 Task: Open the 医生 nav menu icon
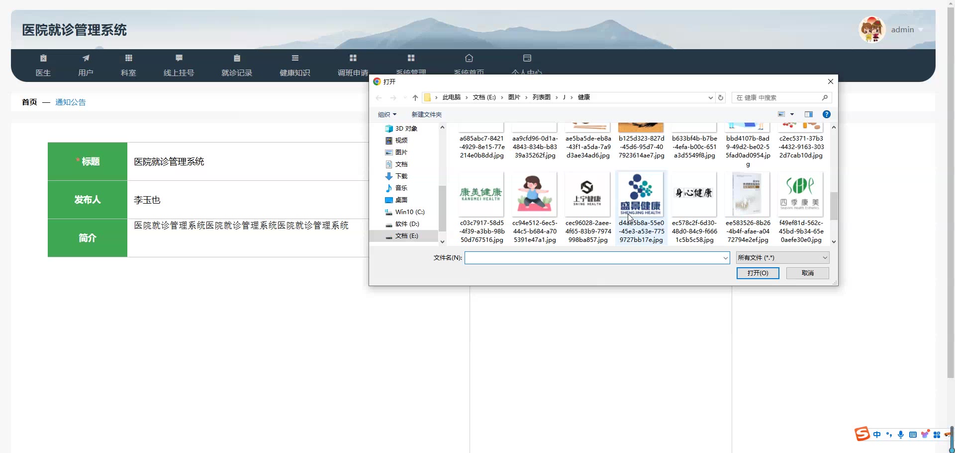tap(43, 58)
